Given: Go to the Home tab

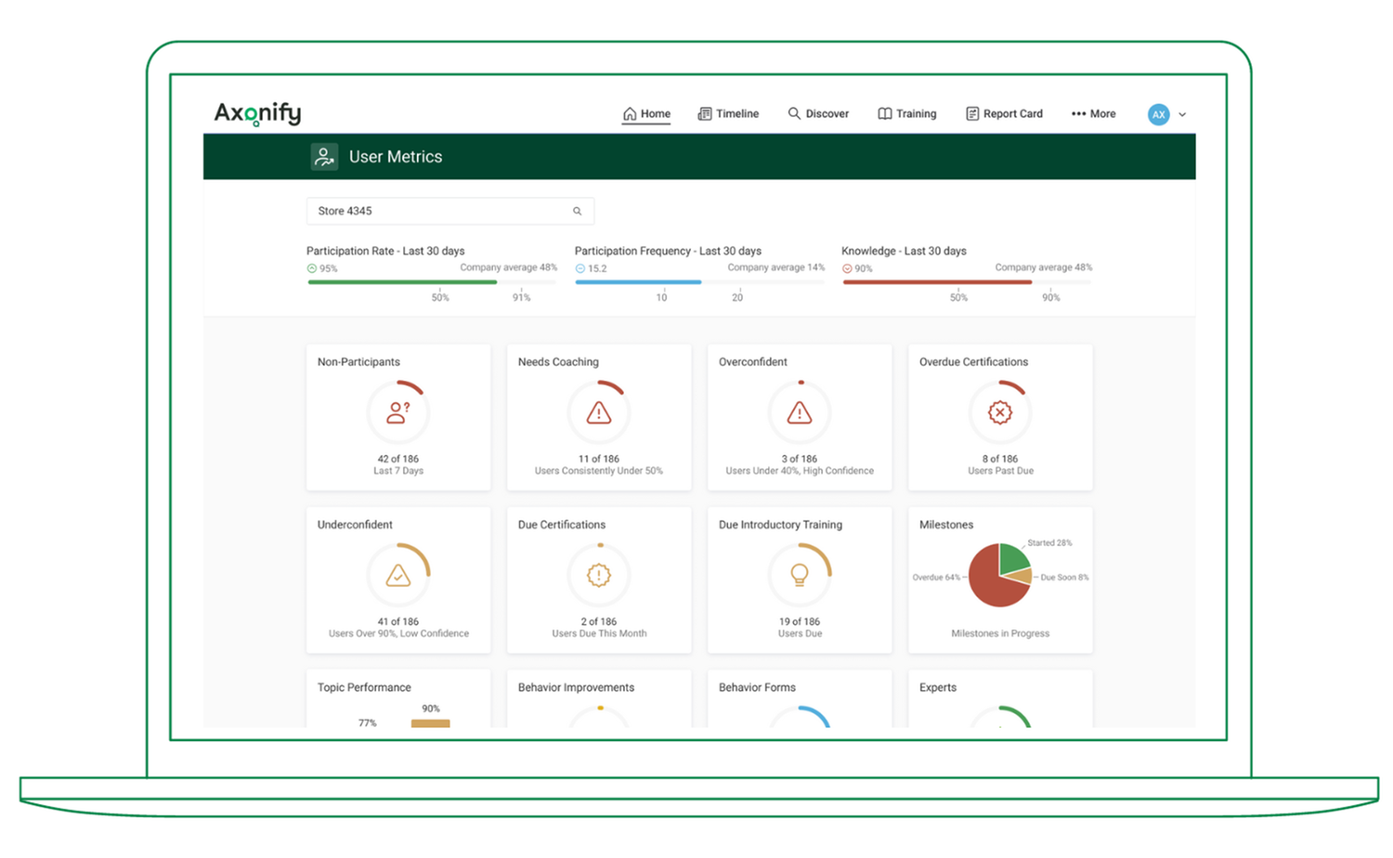Looking at the screenshot, I should click(646, 114).
